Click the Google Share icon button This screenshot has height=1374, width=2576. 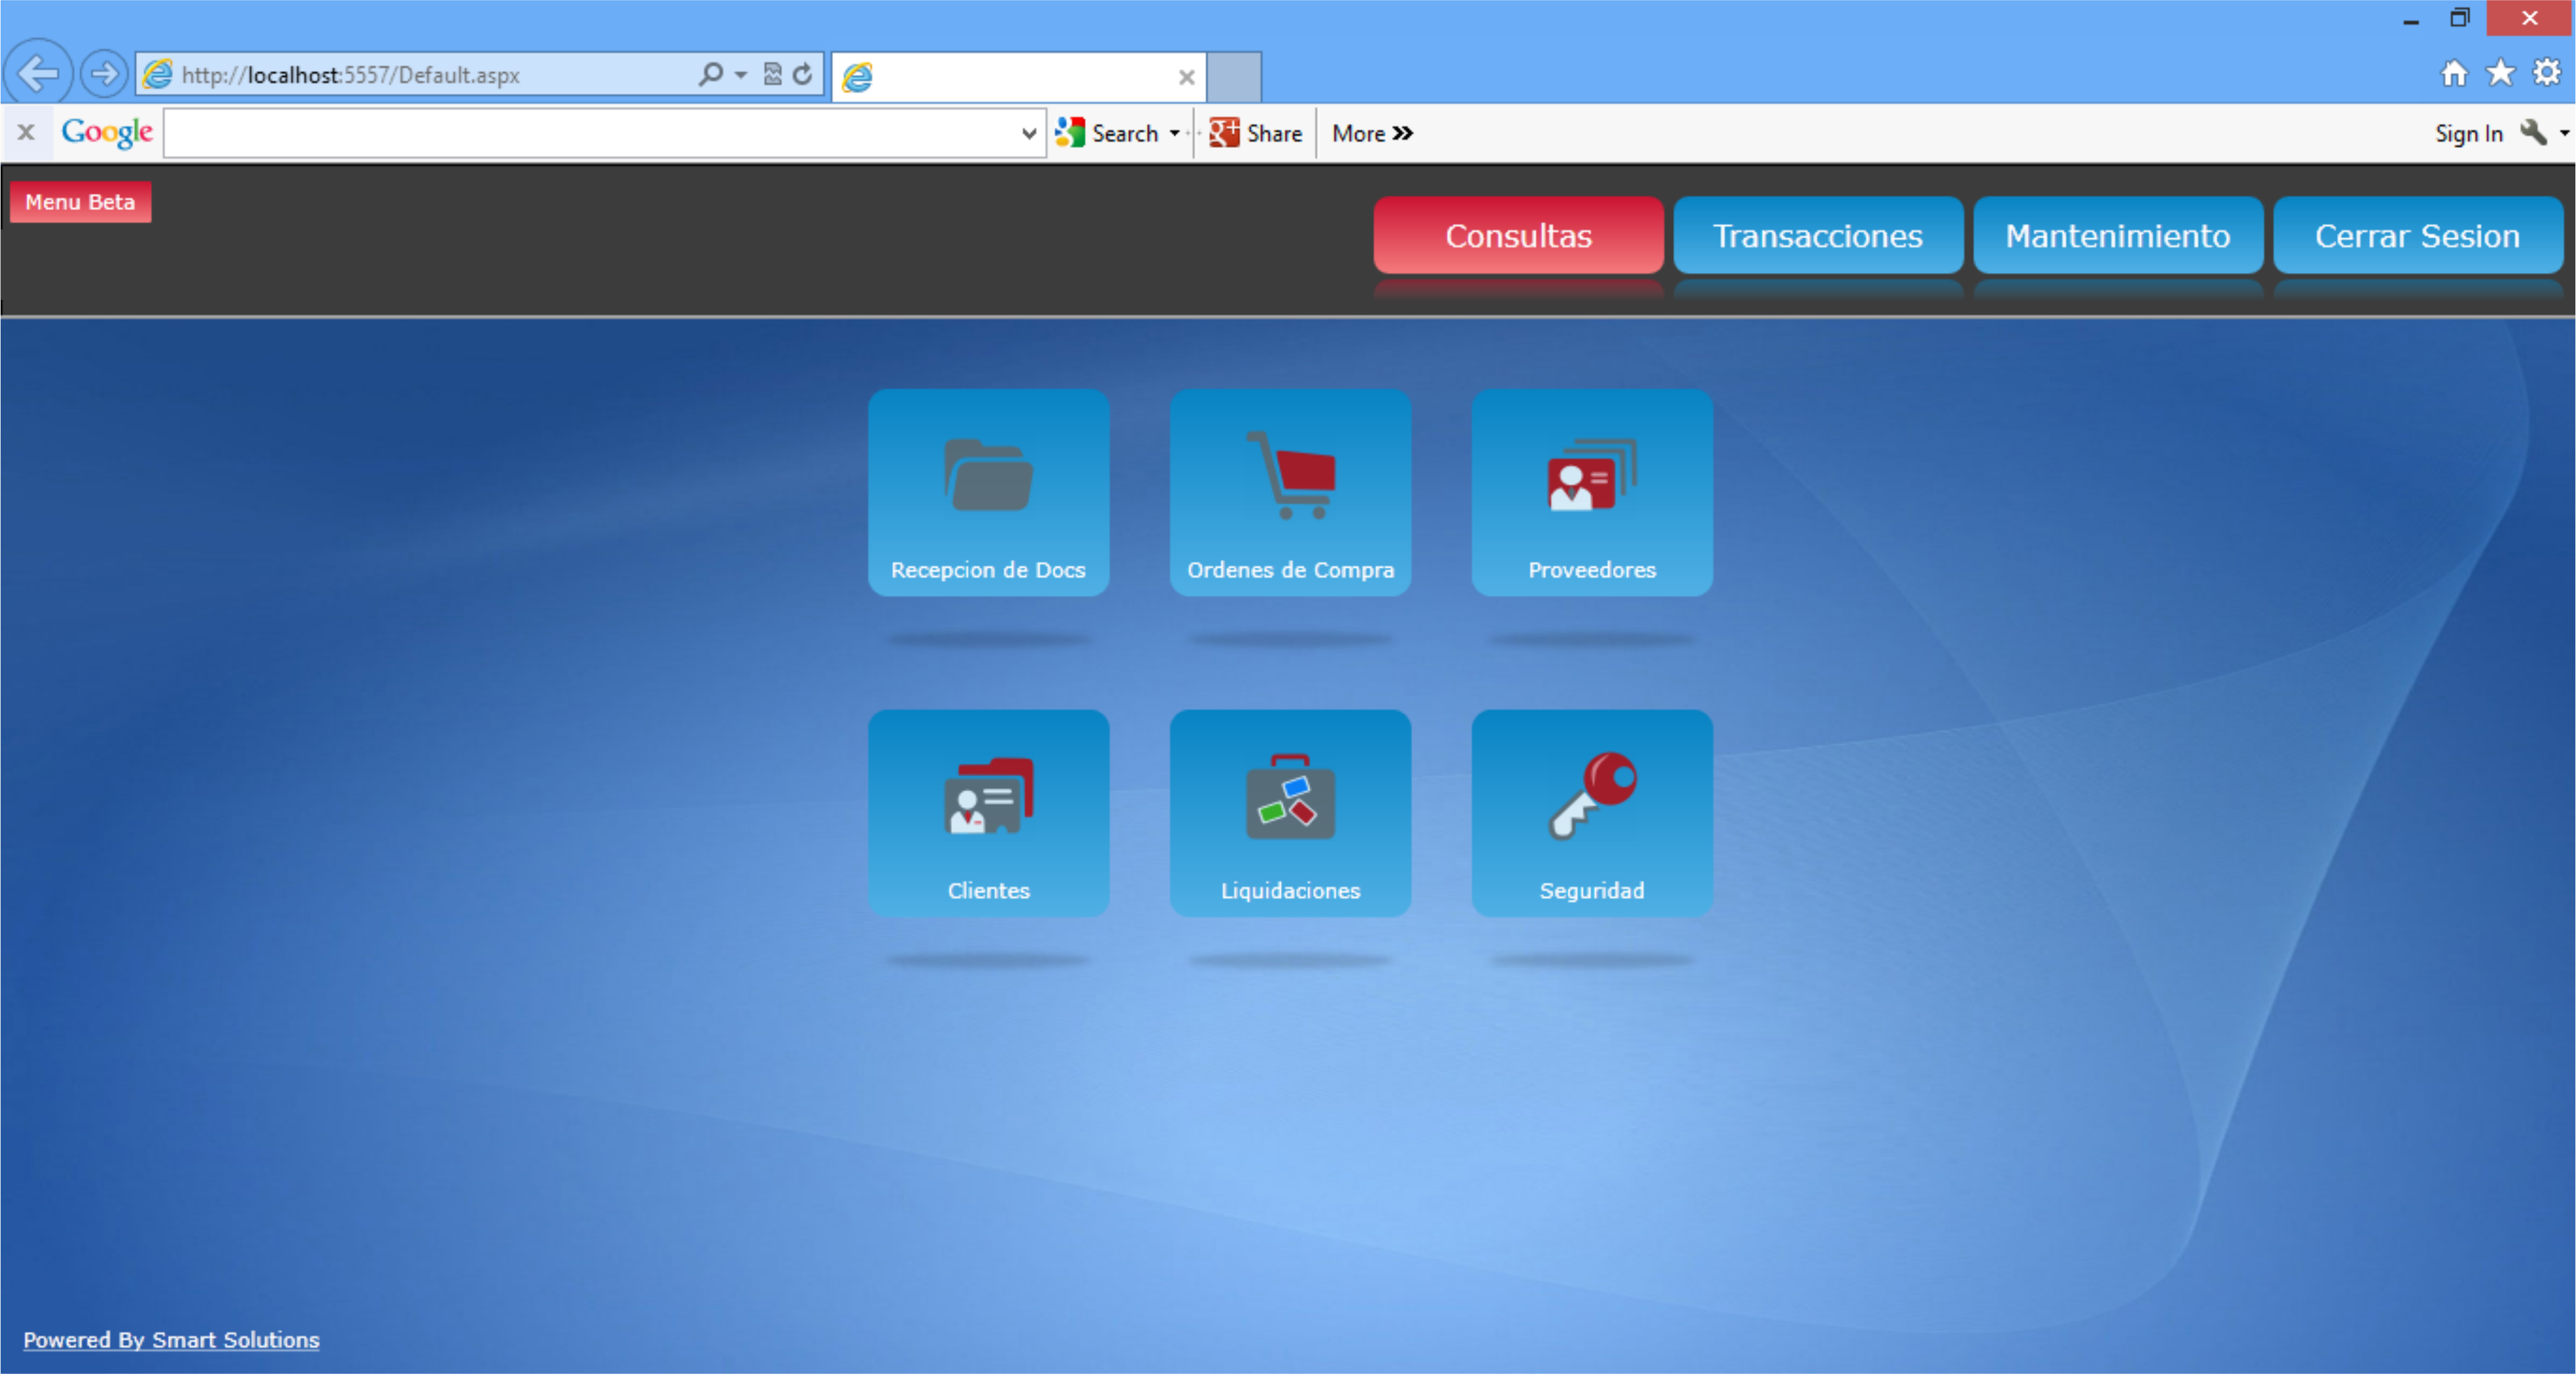point(1255,133)
